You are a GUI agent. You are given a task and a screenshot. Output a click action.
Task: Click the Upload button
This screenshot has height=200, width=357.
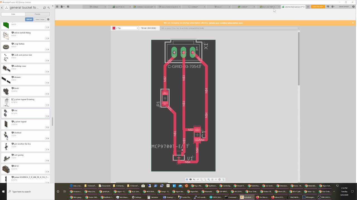coord(29,19)
